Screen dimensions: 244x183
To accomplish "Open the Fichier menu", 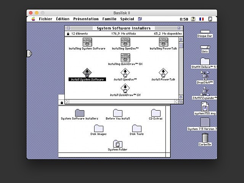I will click(45, 19).
